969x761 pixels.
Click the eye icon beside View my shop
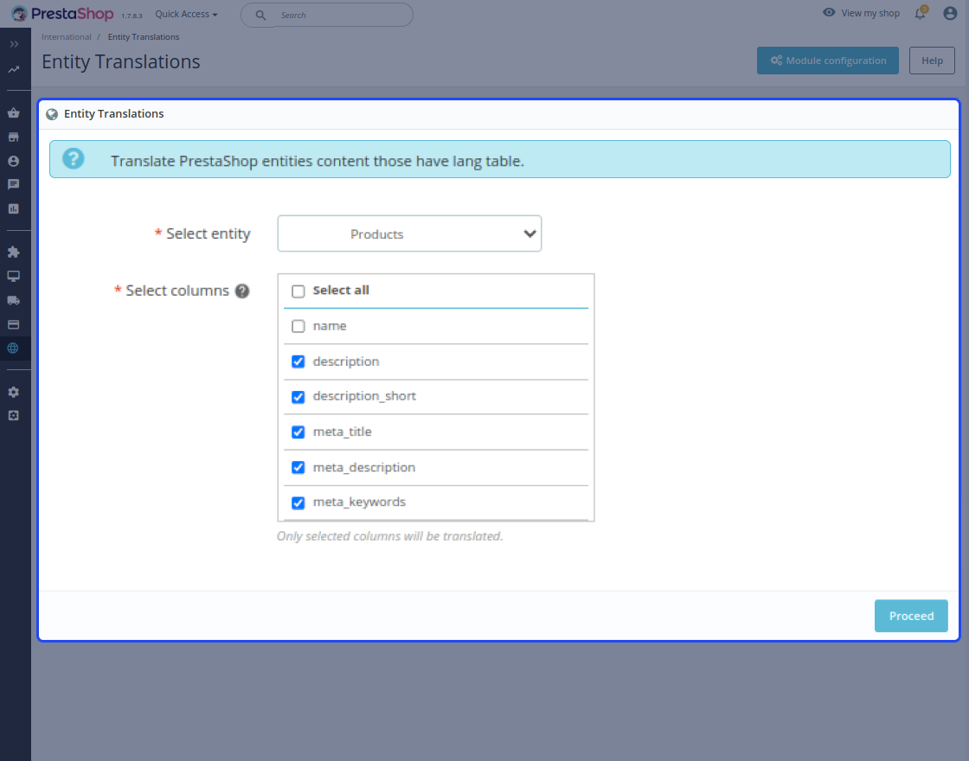829,13
